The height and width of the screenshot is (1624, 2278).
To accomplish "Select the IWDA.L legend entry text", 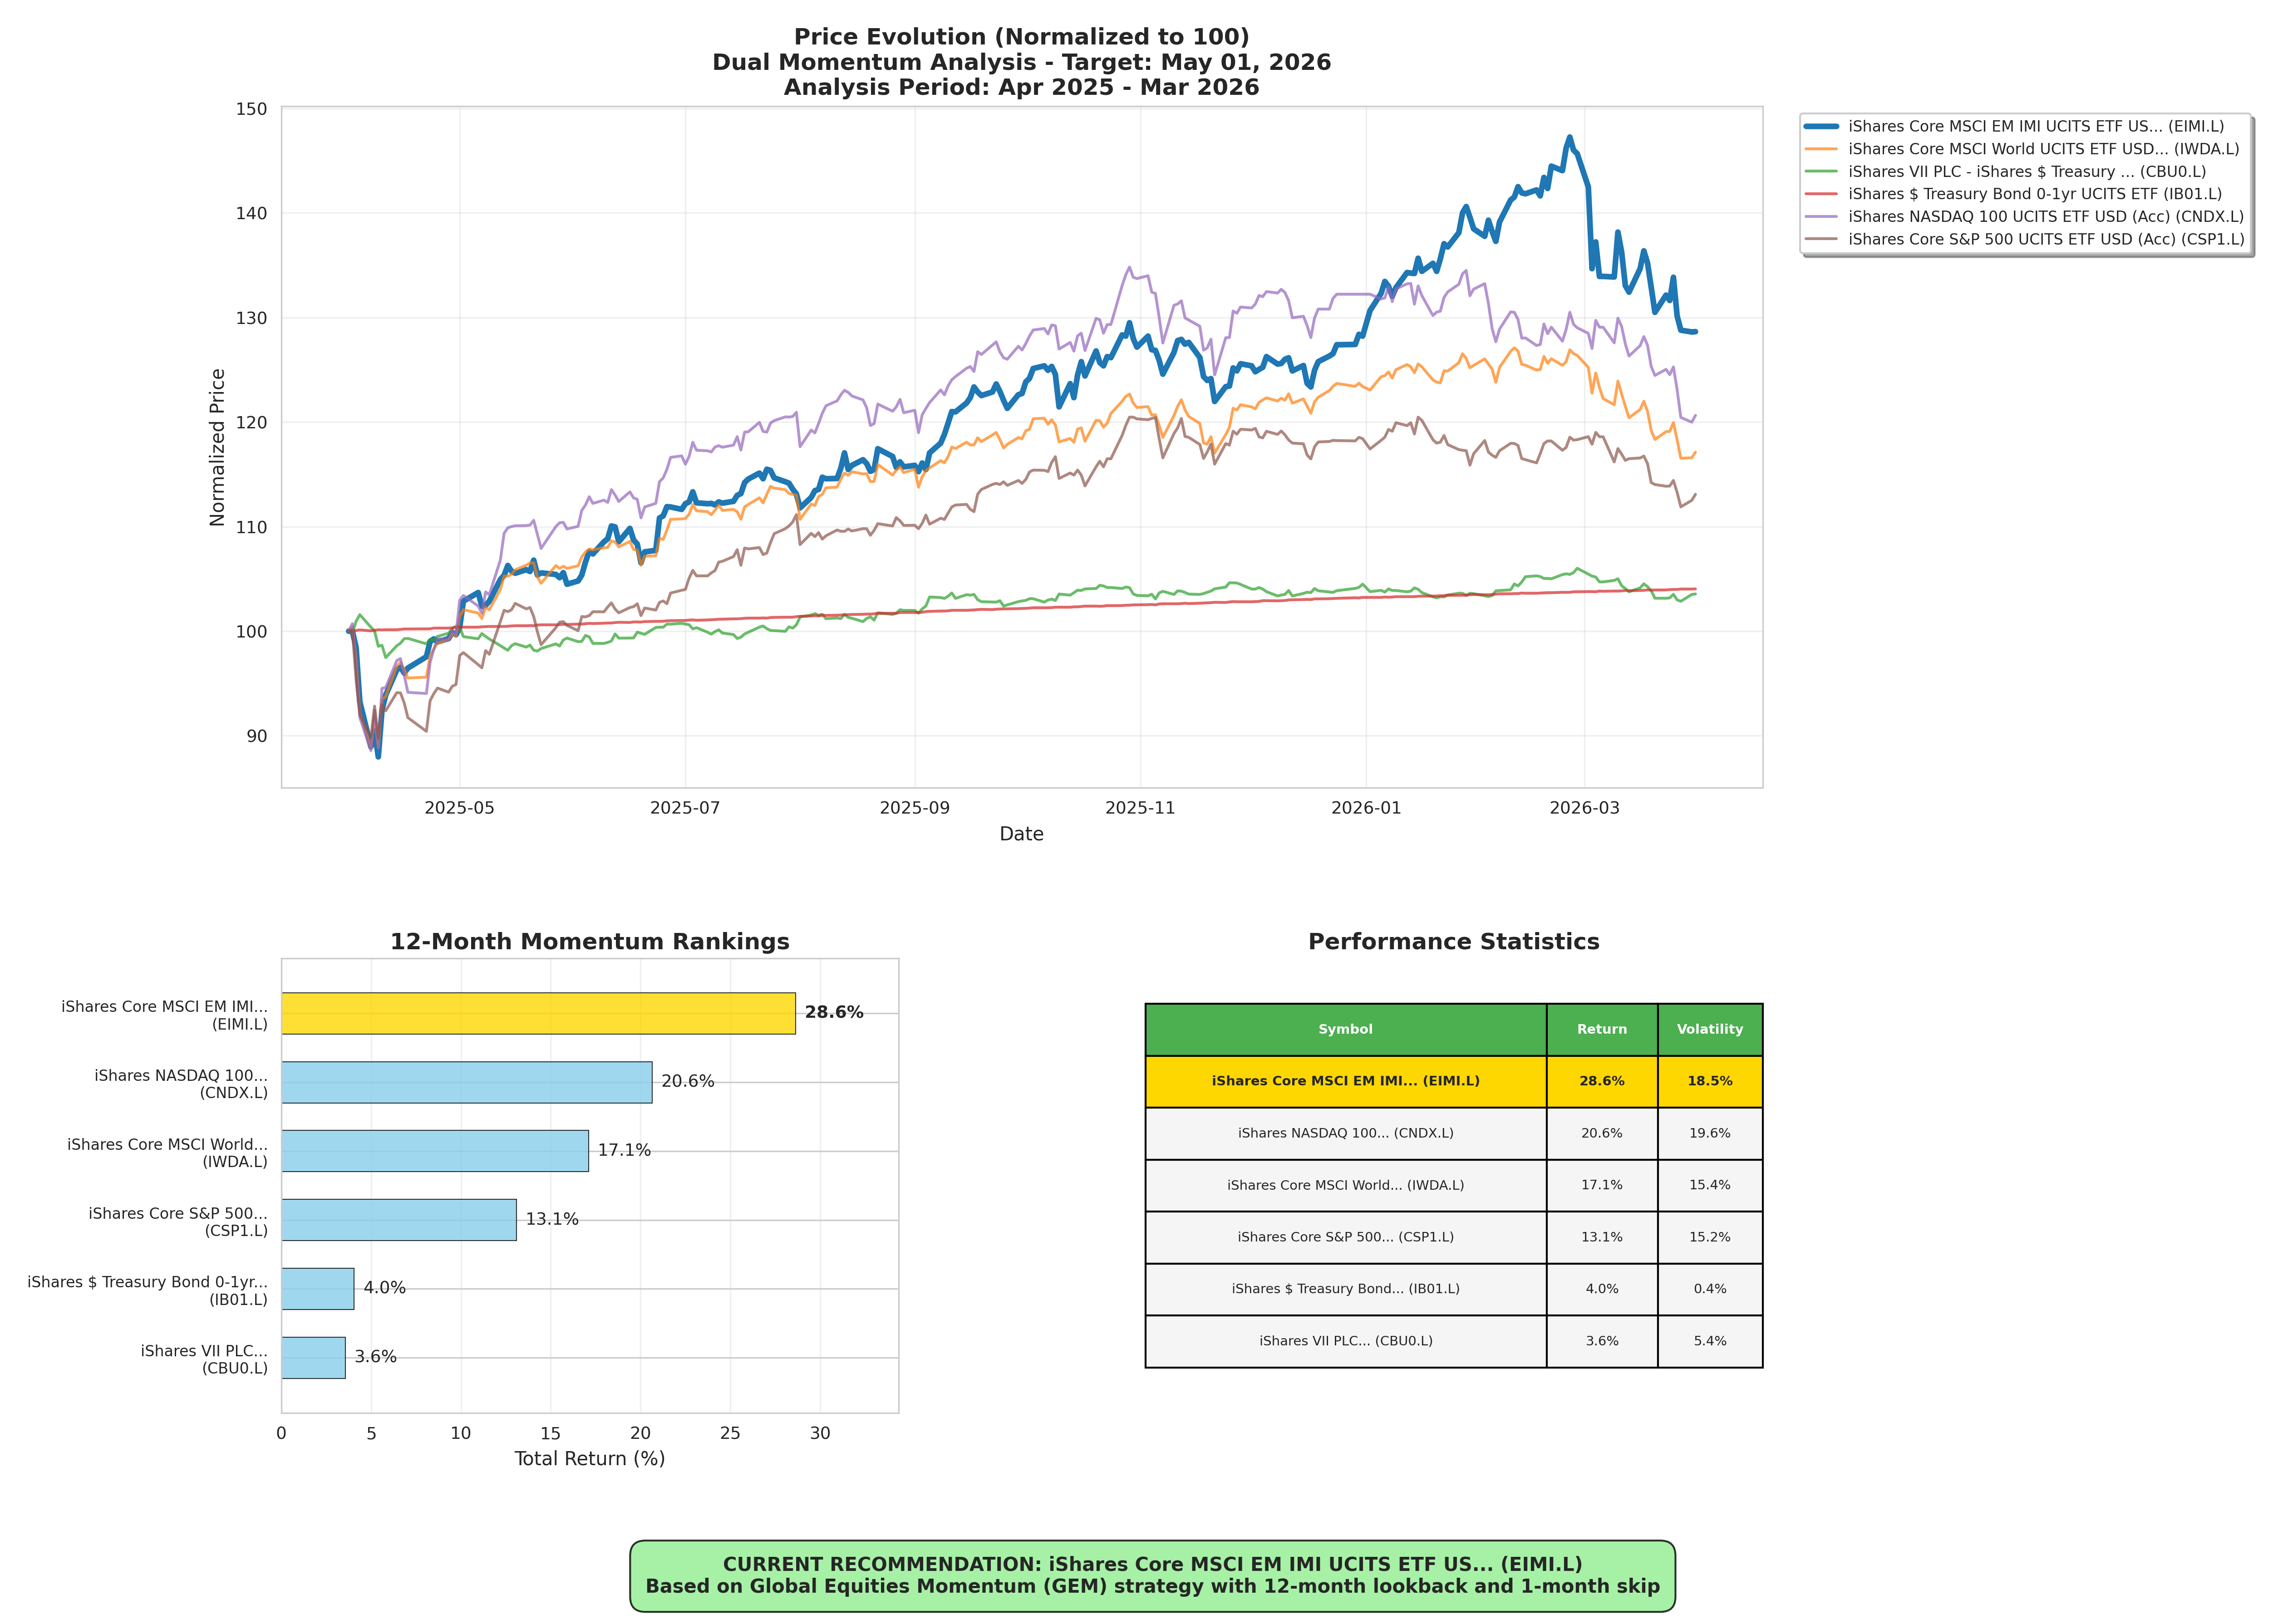I will click(x=2044, y=149).
